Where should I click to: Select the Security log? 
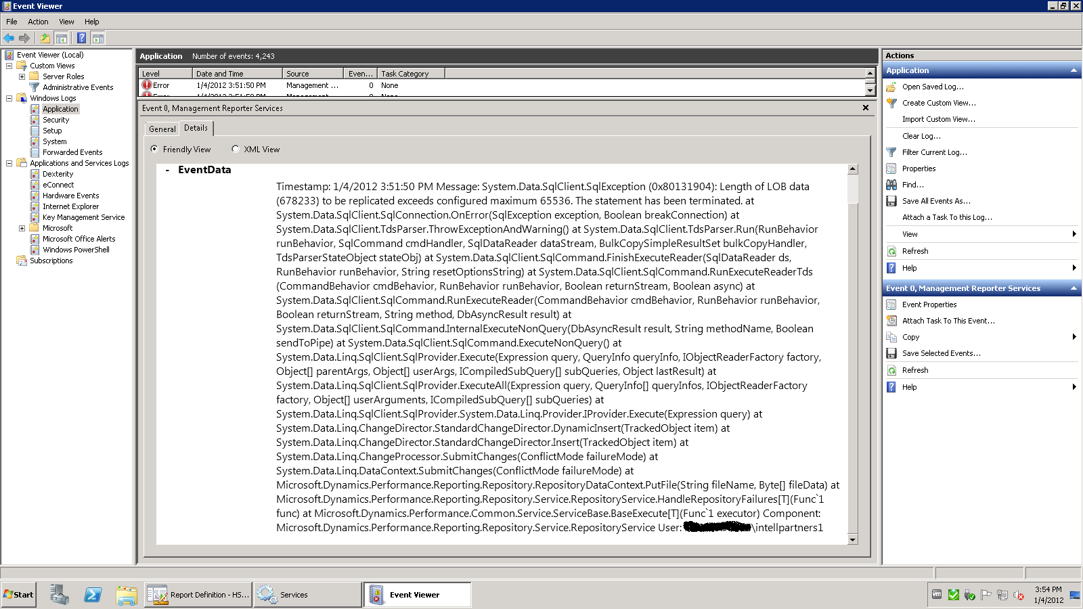point(56,120)
